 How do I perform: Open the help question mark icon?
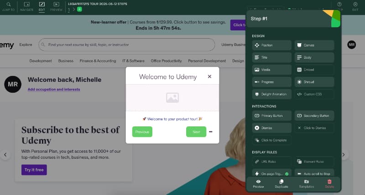pos(339,5)
